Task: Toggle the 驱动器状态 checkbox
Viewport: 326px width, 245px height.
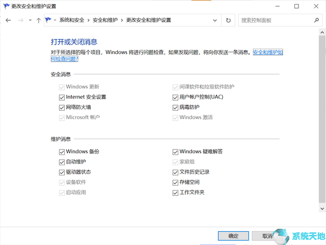Action: point(62,172)
